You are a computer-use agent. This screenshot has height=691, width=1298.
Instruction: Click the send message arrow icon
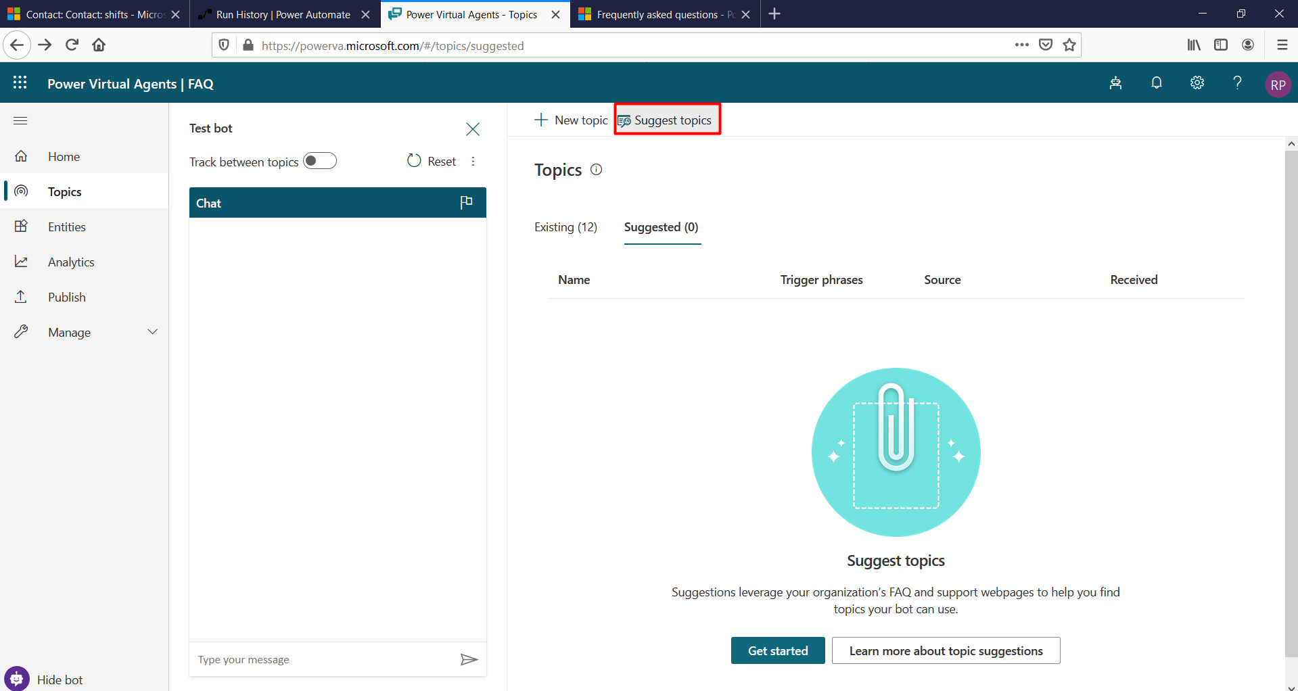pyautogui.click(x=469, y=659)
